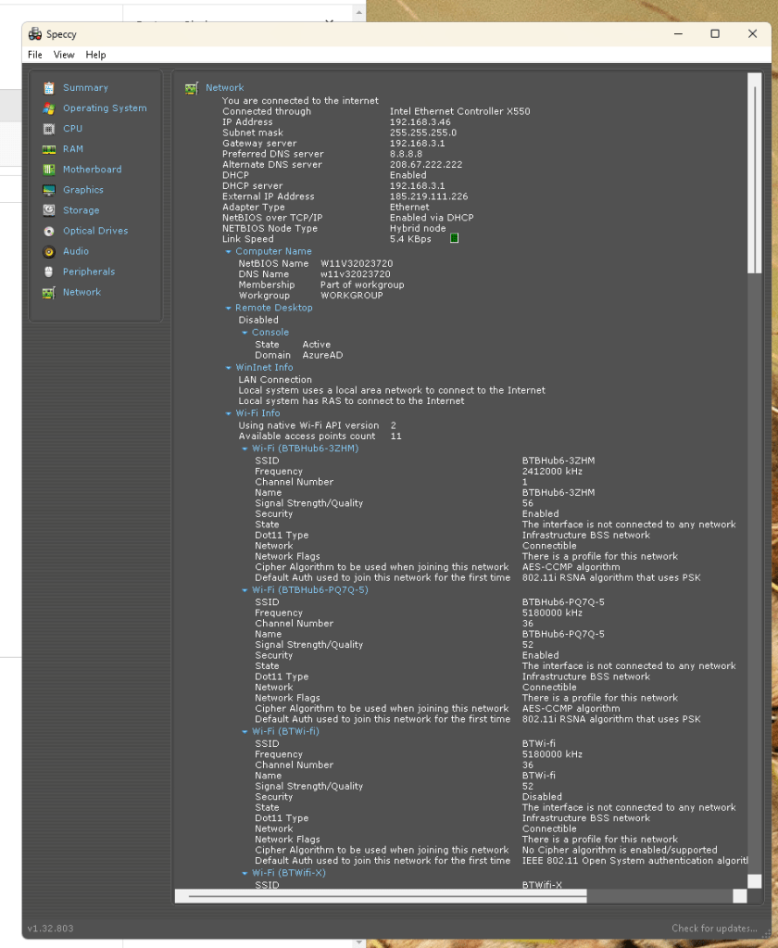Open the Storage section
Image resolution: width=778 pixels, height=948 pixels.
point(81,210)
